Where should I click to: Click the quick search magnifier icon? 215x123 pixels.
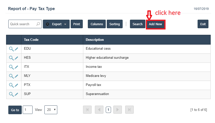pos(38,24)
